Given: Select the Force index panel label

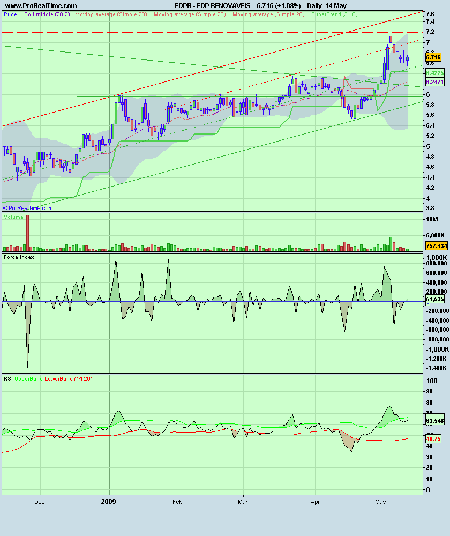Looking at the screenshot, I should click(x=19, y=257).
